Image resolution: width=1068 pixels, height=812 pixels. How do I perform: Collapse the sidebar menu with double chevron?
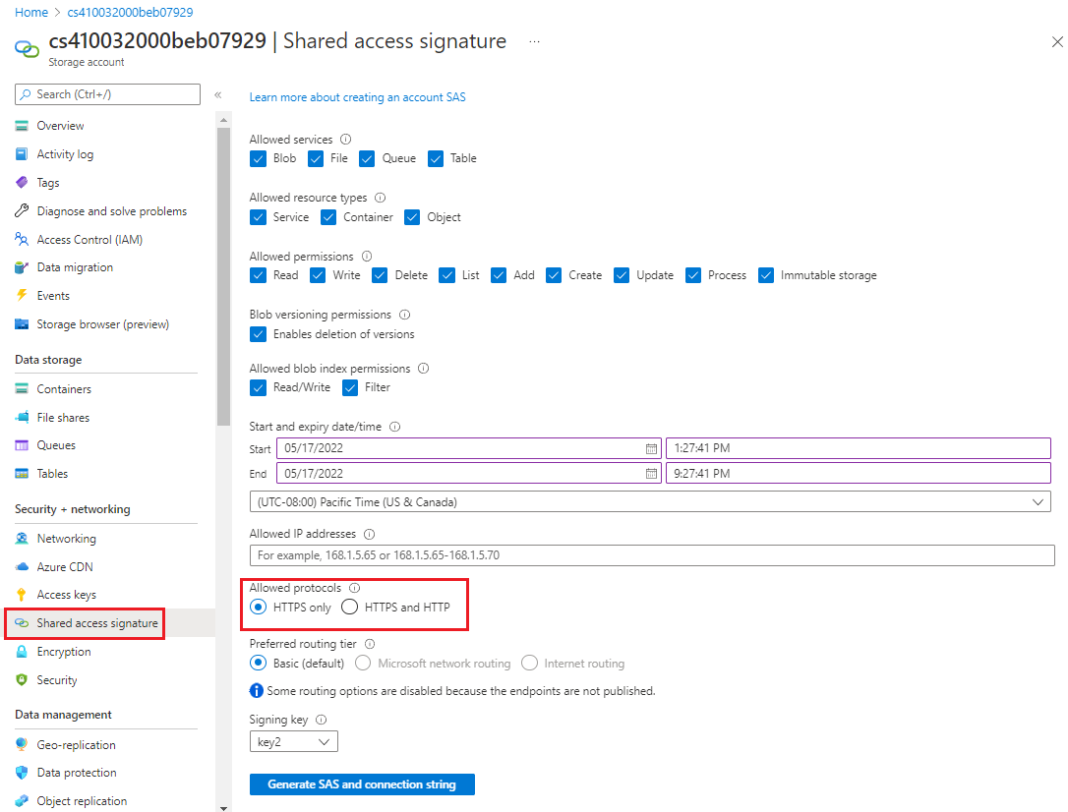click(218, 94)
